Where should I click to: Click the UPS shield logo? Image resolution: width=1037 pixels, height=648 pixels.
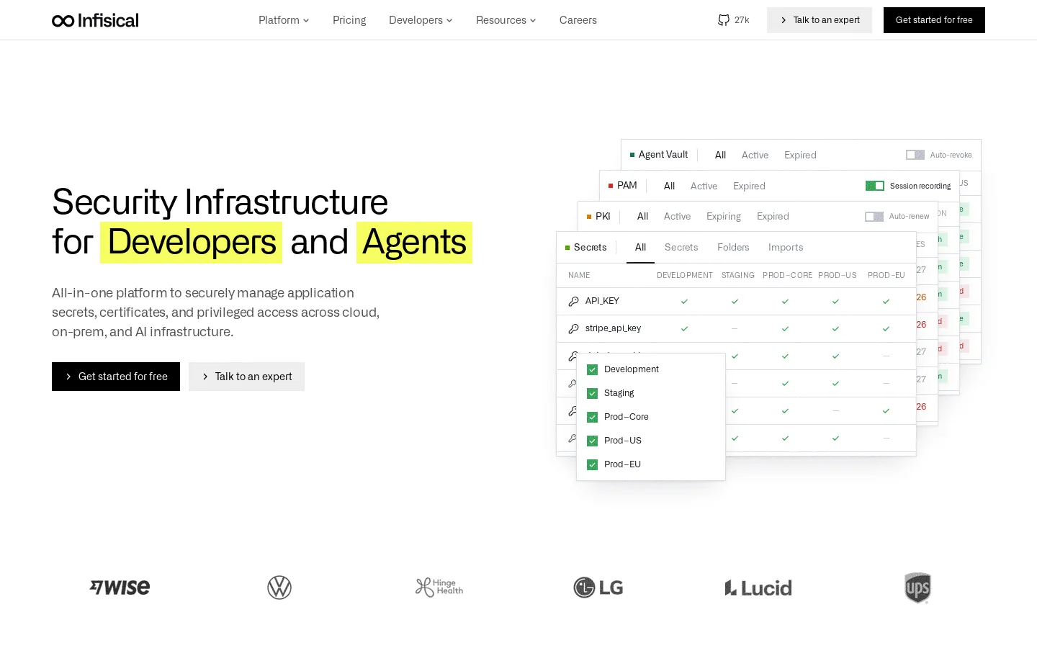pos(917,588)
